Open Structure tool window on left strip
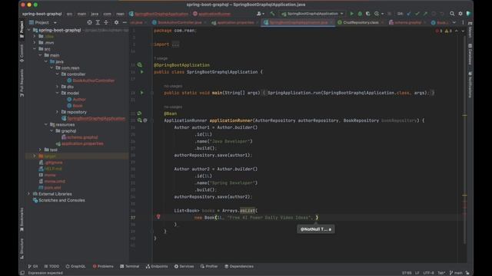492x276 pixels. (x=22, y=248)
